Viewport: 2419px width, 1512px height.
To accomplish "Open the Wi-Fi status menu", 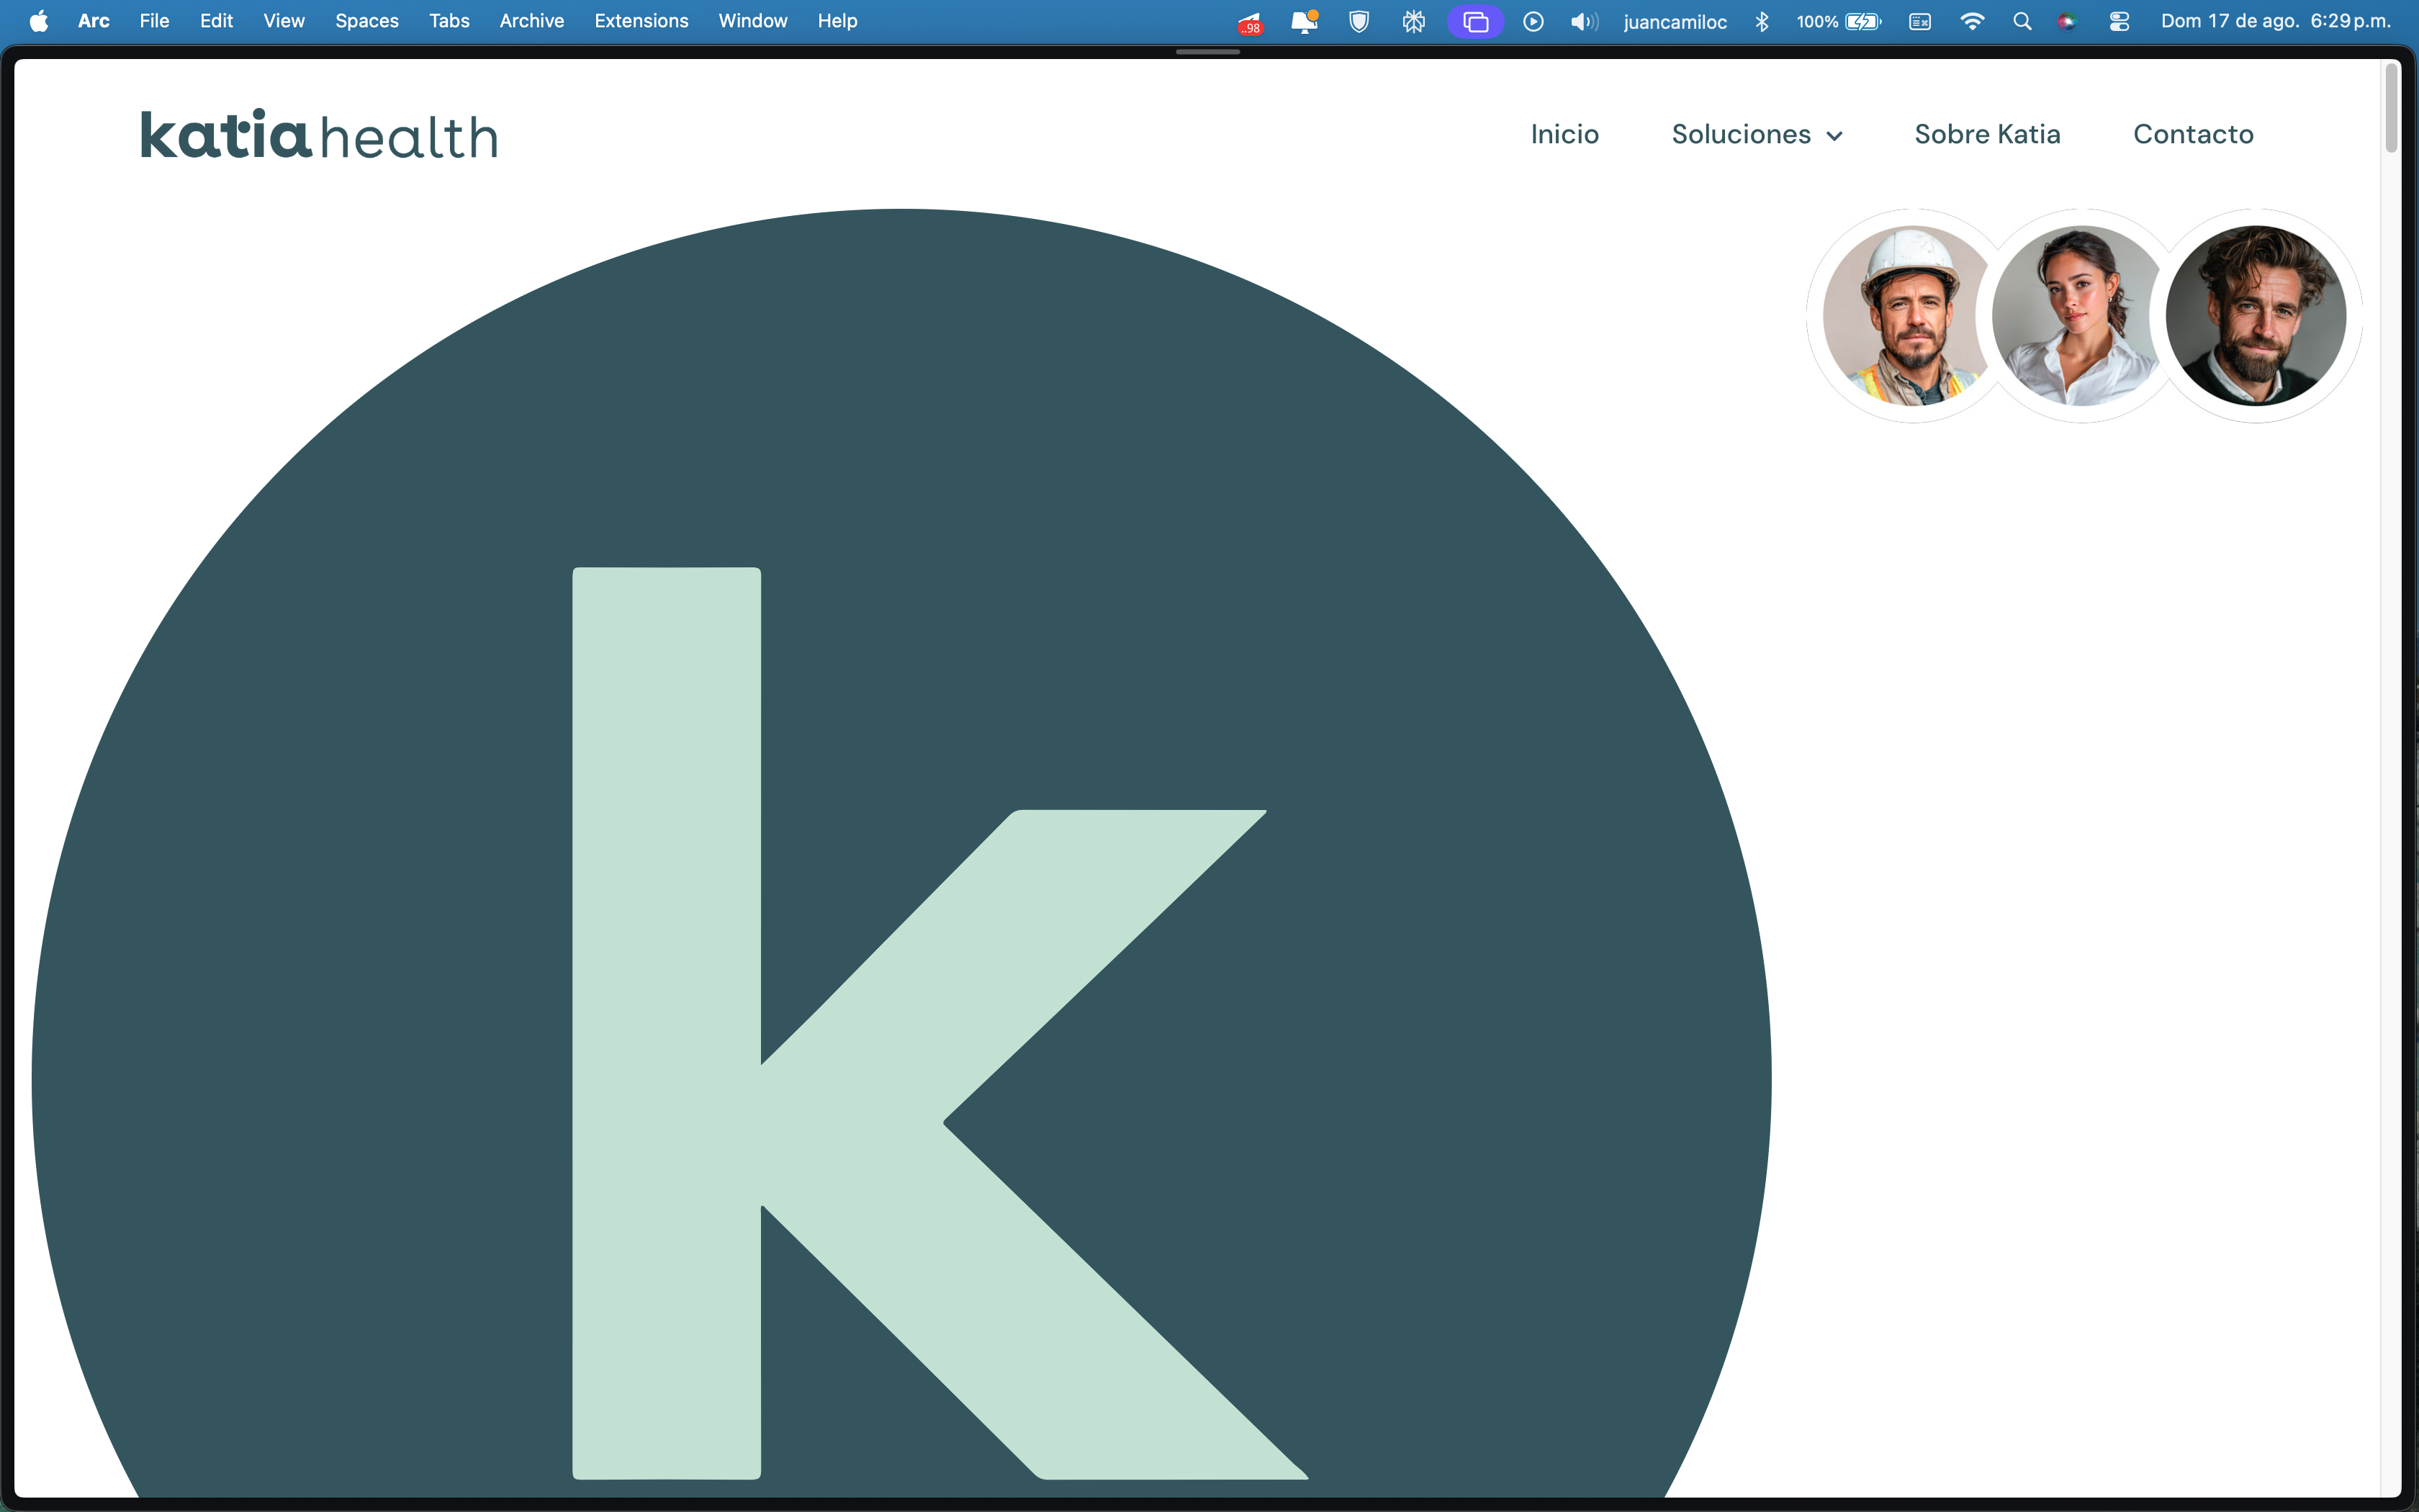I will pyautogui.click(x=1972, y=21).
